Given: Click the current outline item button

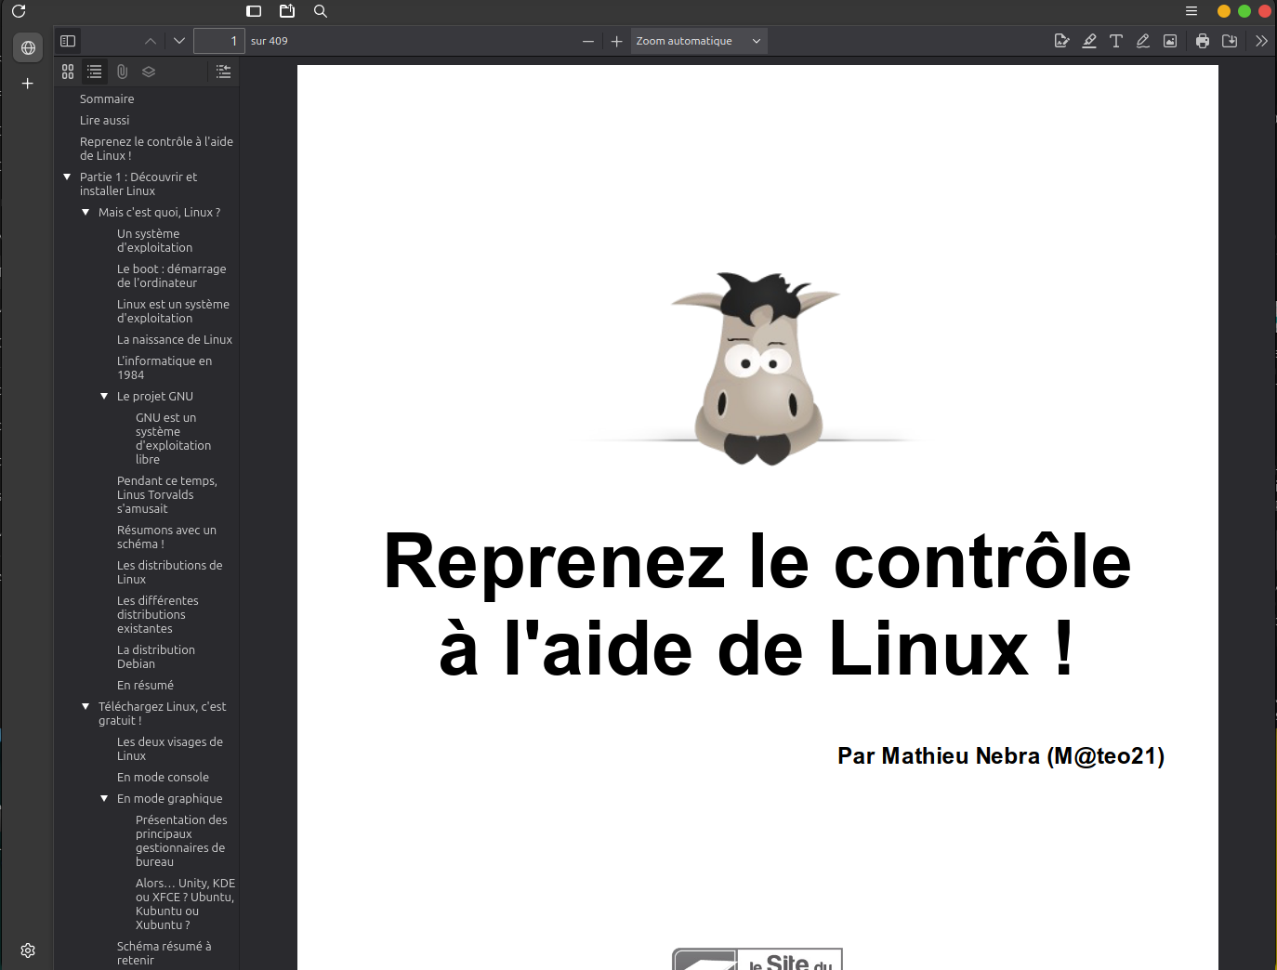Looking at the screenshot, I should [x=223, y=72].
